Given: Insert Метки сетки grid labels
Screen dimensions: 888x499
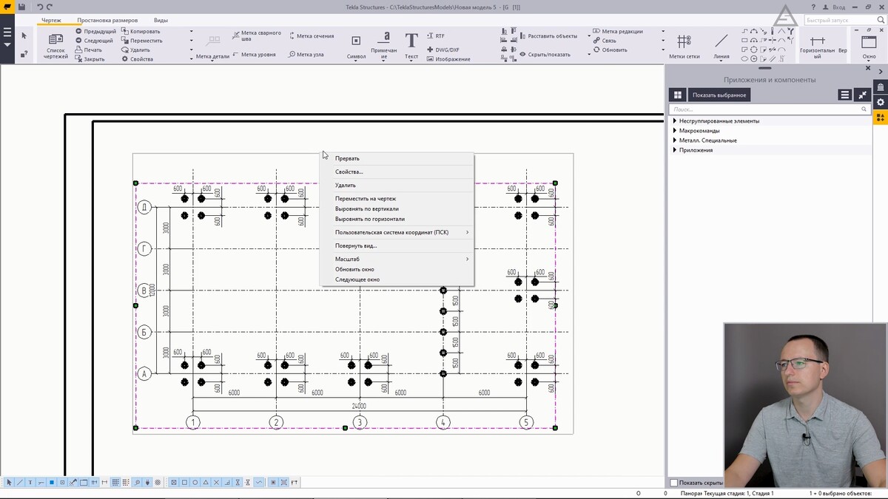Looking at the screenshot, I should [684, 44].
